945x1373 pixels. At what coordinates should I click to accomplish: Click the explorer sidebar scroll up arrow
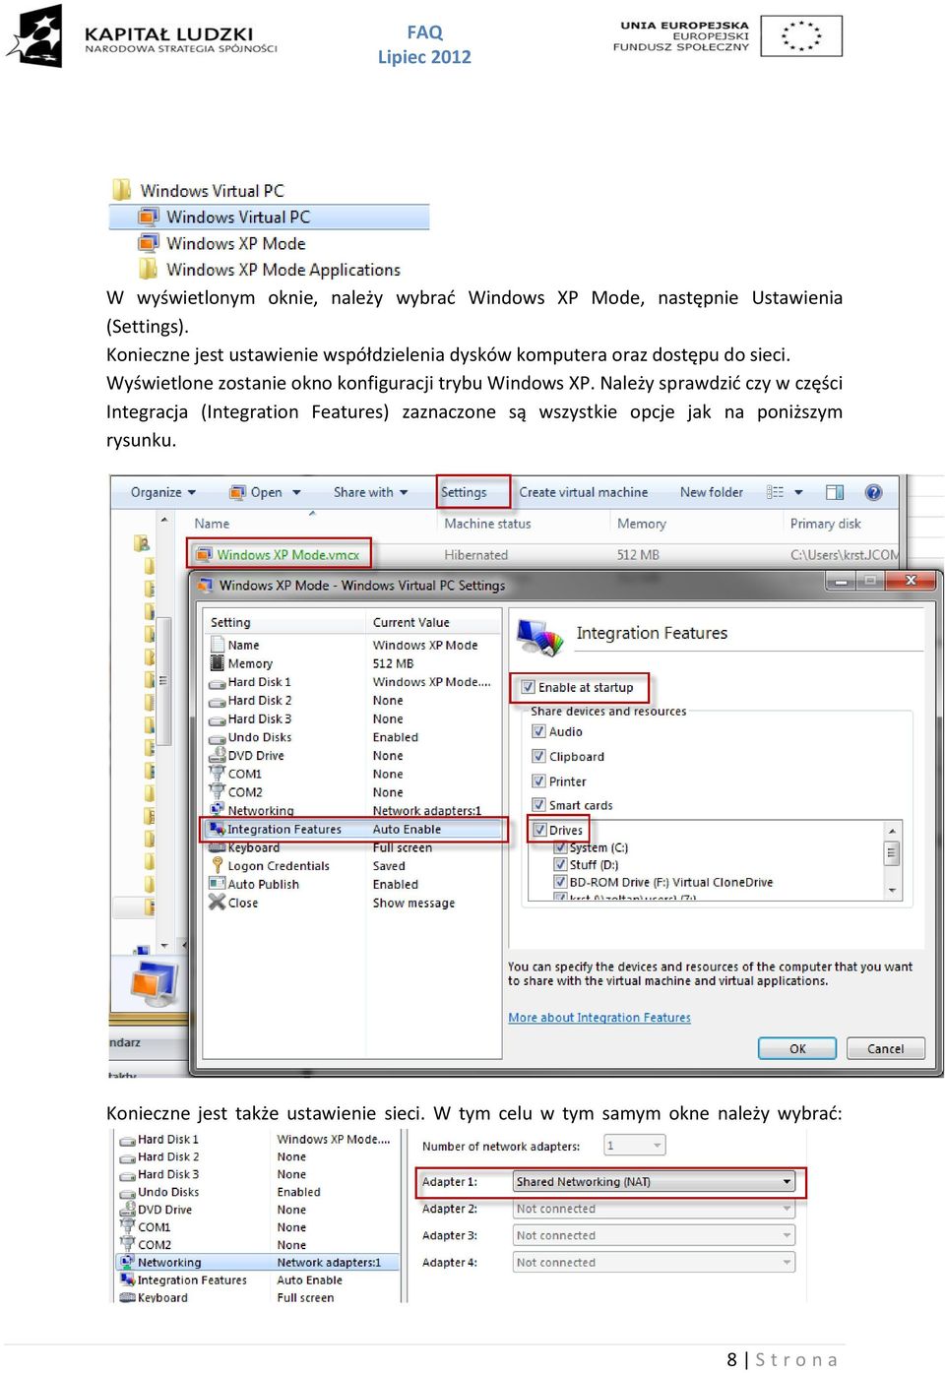[164, 519]
